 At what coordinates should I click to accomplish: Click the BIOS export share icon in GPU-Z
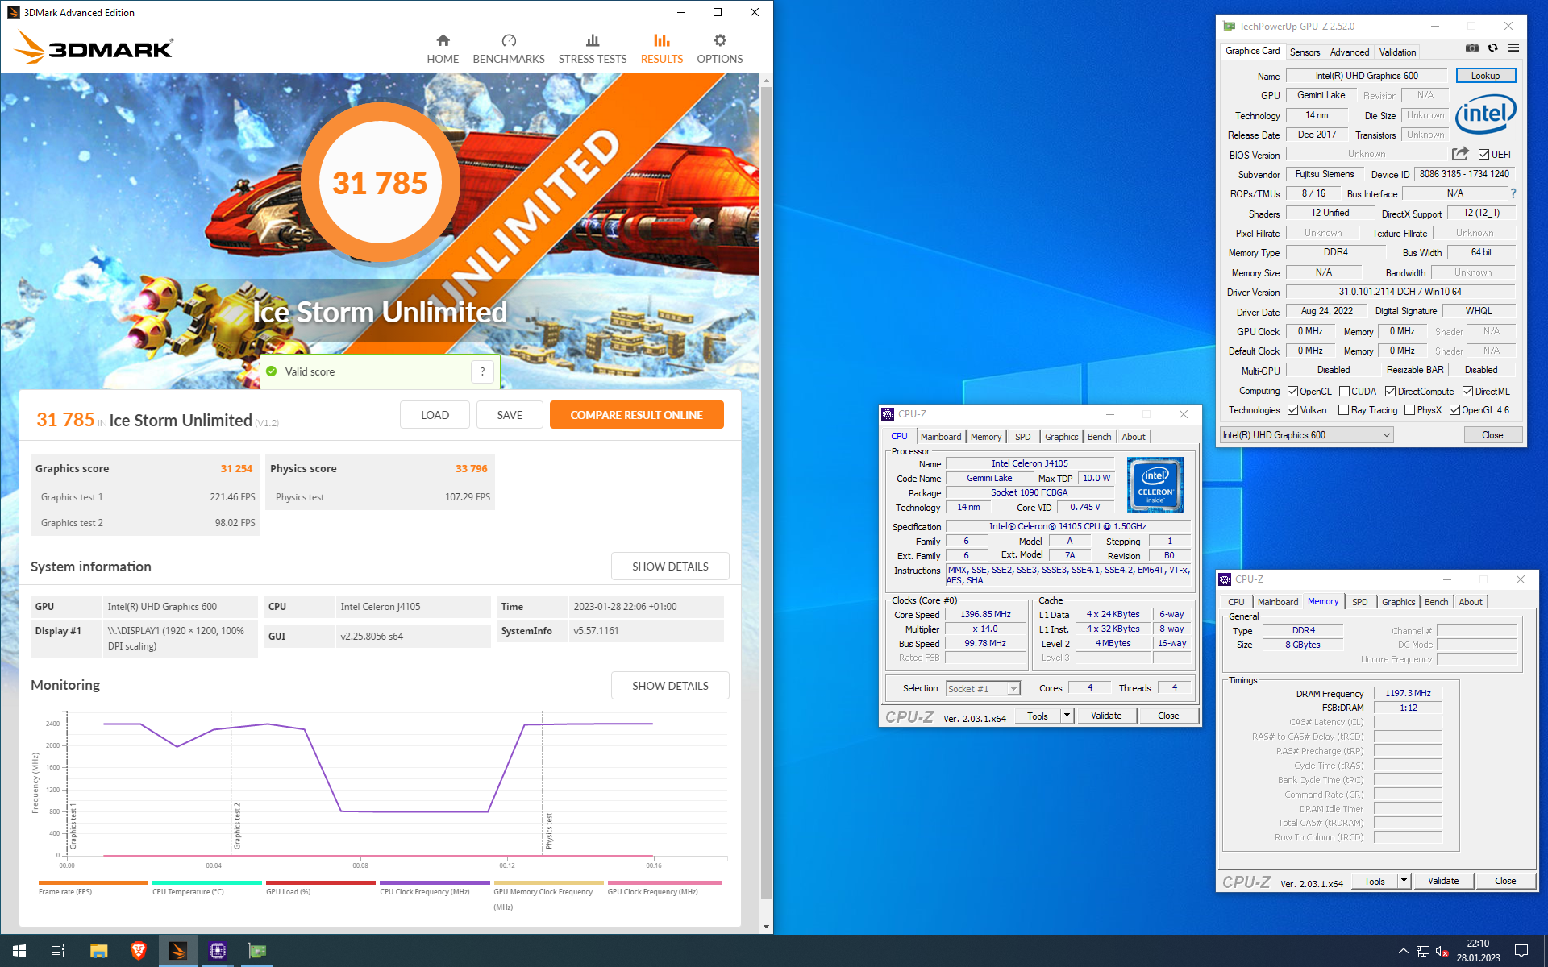[x=1460, y=154]
